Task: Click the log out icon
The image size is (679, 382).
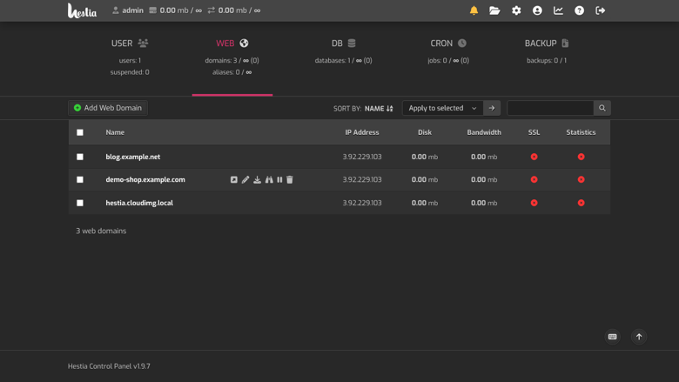Action: [600, 10]
